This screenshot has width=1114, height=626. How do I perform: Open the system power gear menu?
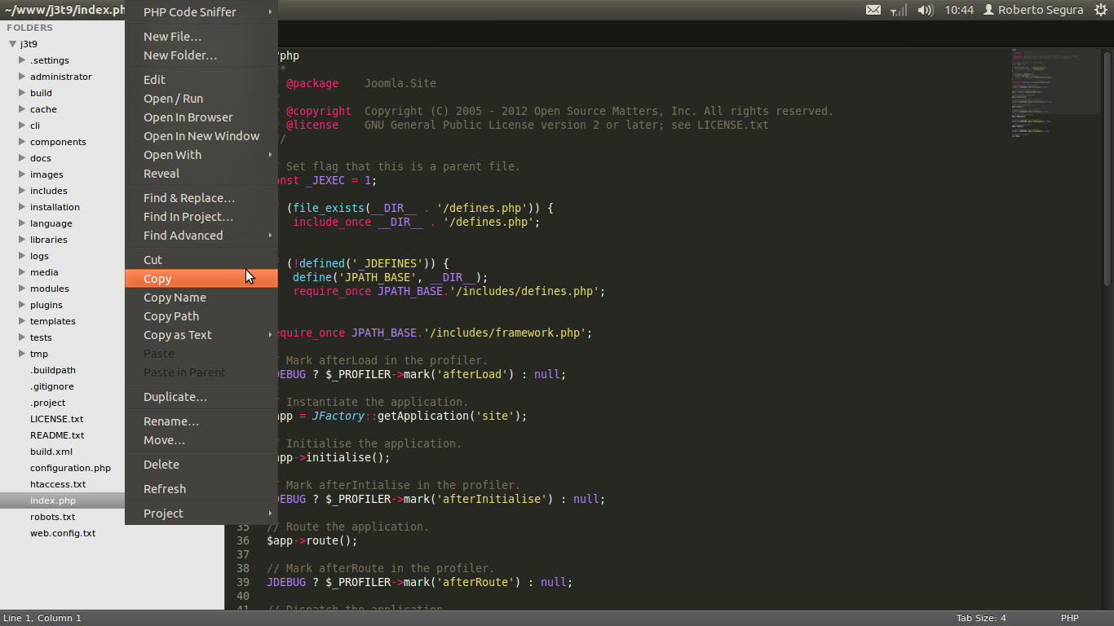click(1101, 10)
